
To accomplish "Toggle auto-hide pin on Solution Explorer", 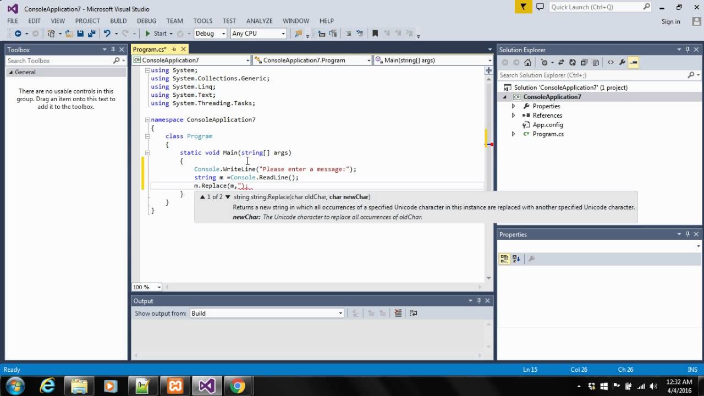I will [x=688, y=50].
